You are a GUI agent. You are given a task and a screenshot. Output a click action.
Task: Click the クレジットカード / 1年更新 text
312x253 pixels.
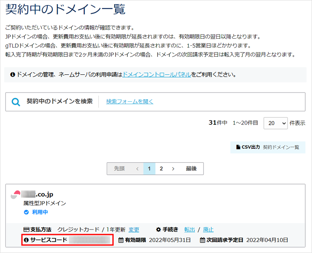click(x=91, y=229)
